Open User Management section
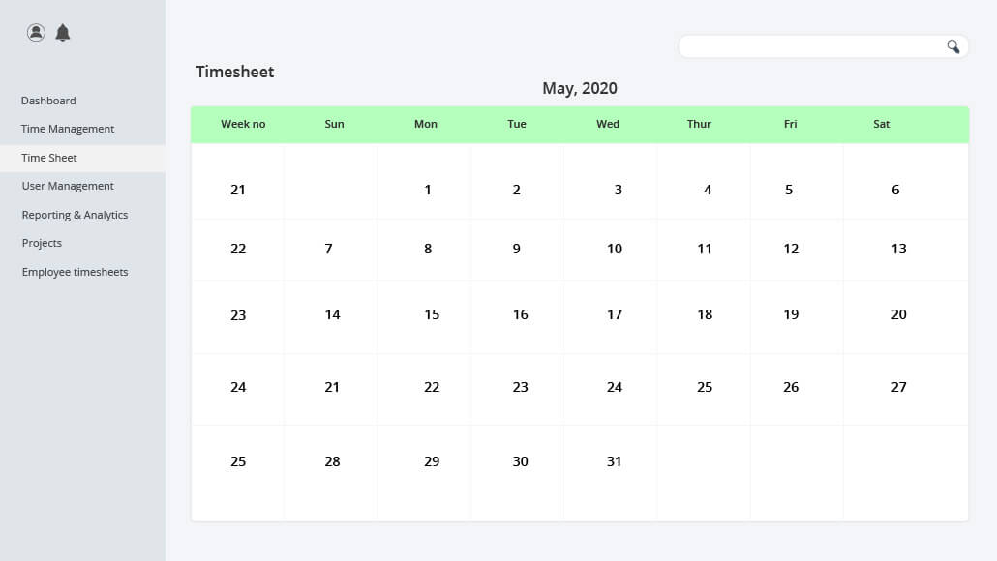This screenshot has height=561, width=997. pyautogui.click(x=68, y=186)
